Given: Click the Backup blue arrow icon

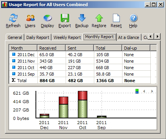Looking at the screenshot, I should (82, 18).
